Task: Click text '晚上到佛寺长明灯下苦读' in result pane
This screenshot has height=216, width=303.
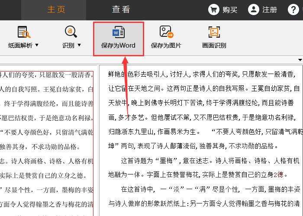Action: click(x=166, y=103)
